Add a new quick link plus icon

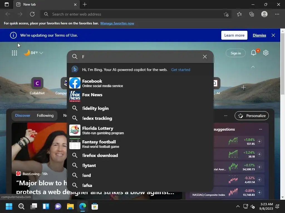click(243, 87)
